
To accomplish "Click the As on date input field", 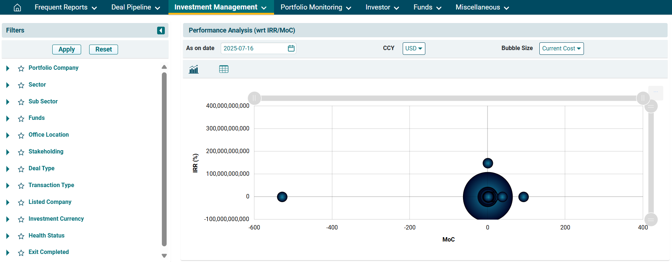I will [253, 48].
